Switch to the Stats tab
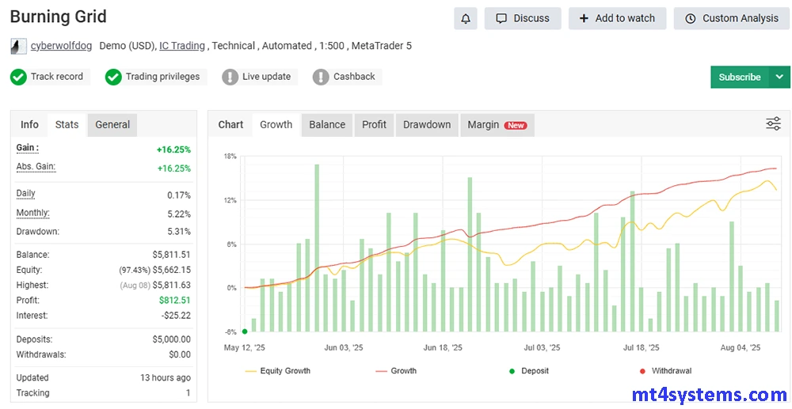The height and width of the screenshot is (409, 792). click(x=67, y=124)
